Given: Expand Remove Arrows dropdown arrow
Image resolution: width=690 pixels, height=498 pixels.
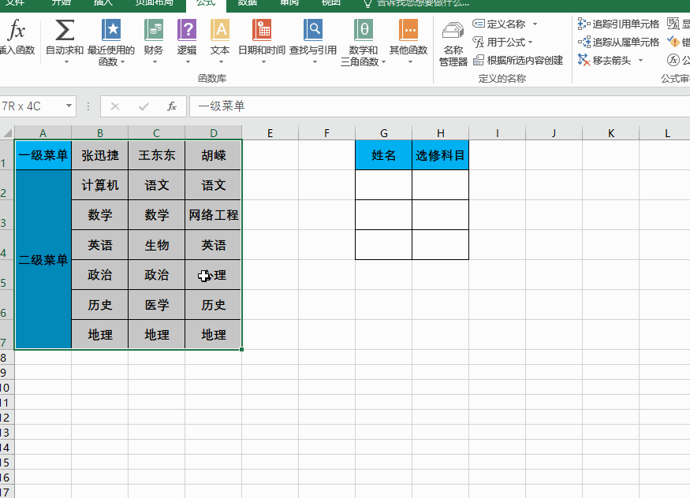Looking at the screenshot, I should coord(640,60).
